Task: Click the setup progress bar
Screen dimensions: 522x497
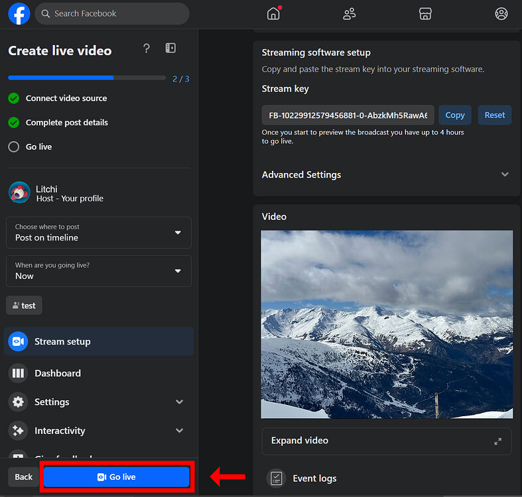Action: 87,78
